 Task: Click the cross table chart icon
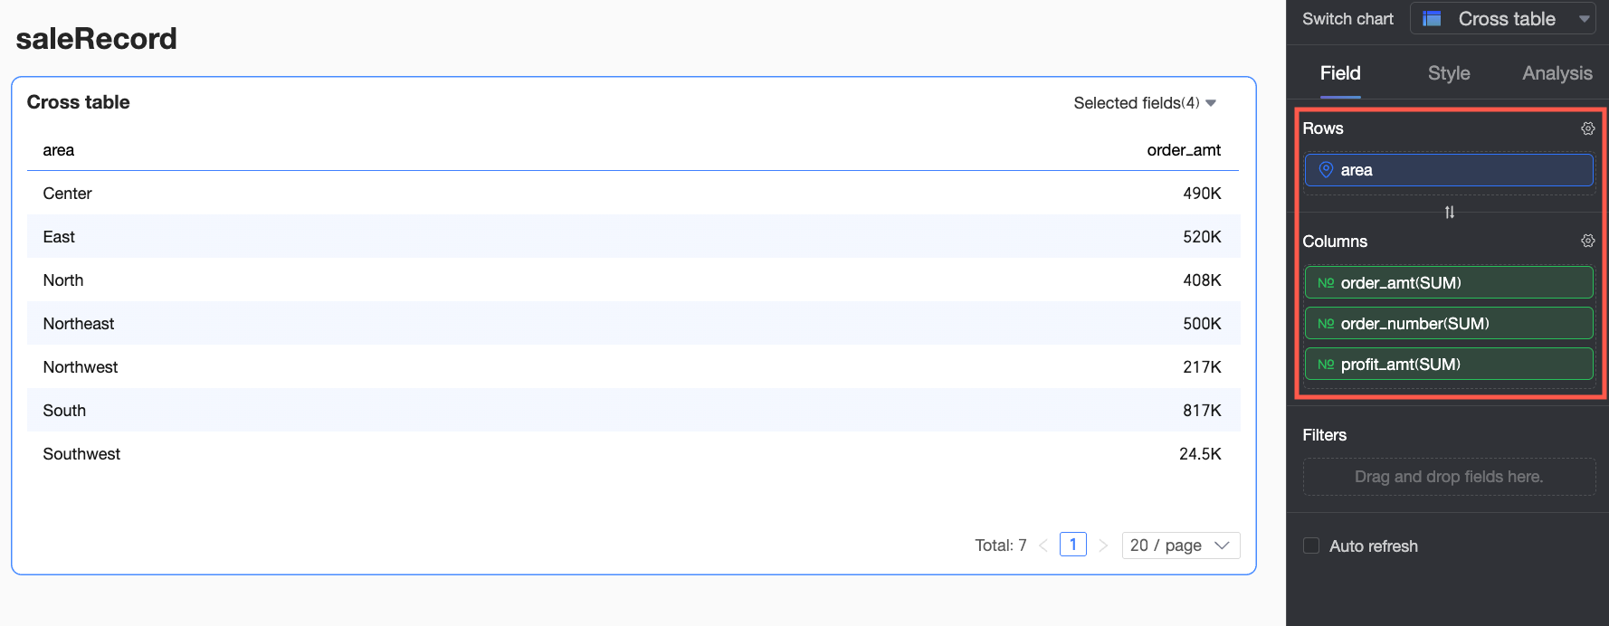pos(1432,19)
